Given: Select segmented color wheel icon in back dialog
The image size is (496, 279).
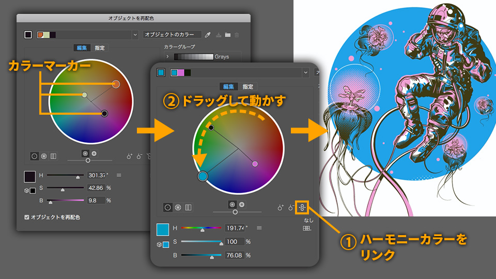Looking at the screenshot, I should click(x=44, y=156).
